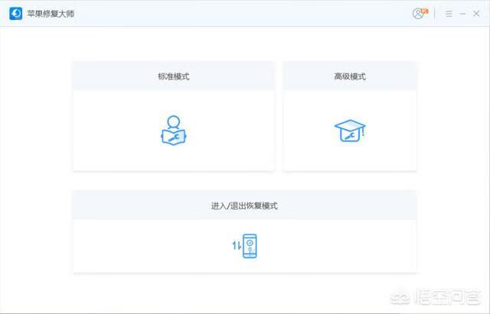Click the 苹果修复大师 app logo icon
490x314 pixels.
[x=15, y=14]
